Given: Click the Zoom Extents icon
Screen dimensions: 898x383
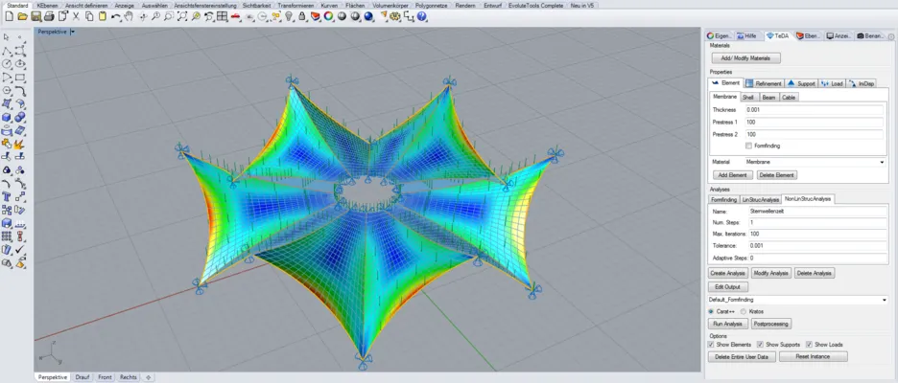Looking at the screenshot, I should tap(182, 16).
